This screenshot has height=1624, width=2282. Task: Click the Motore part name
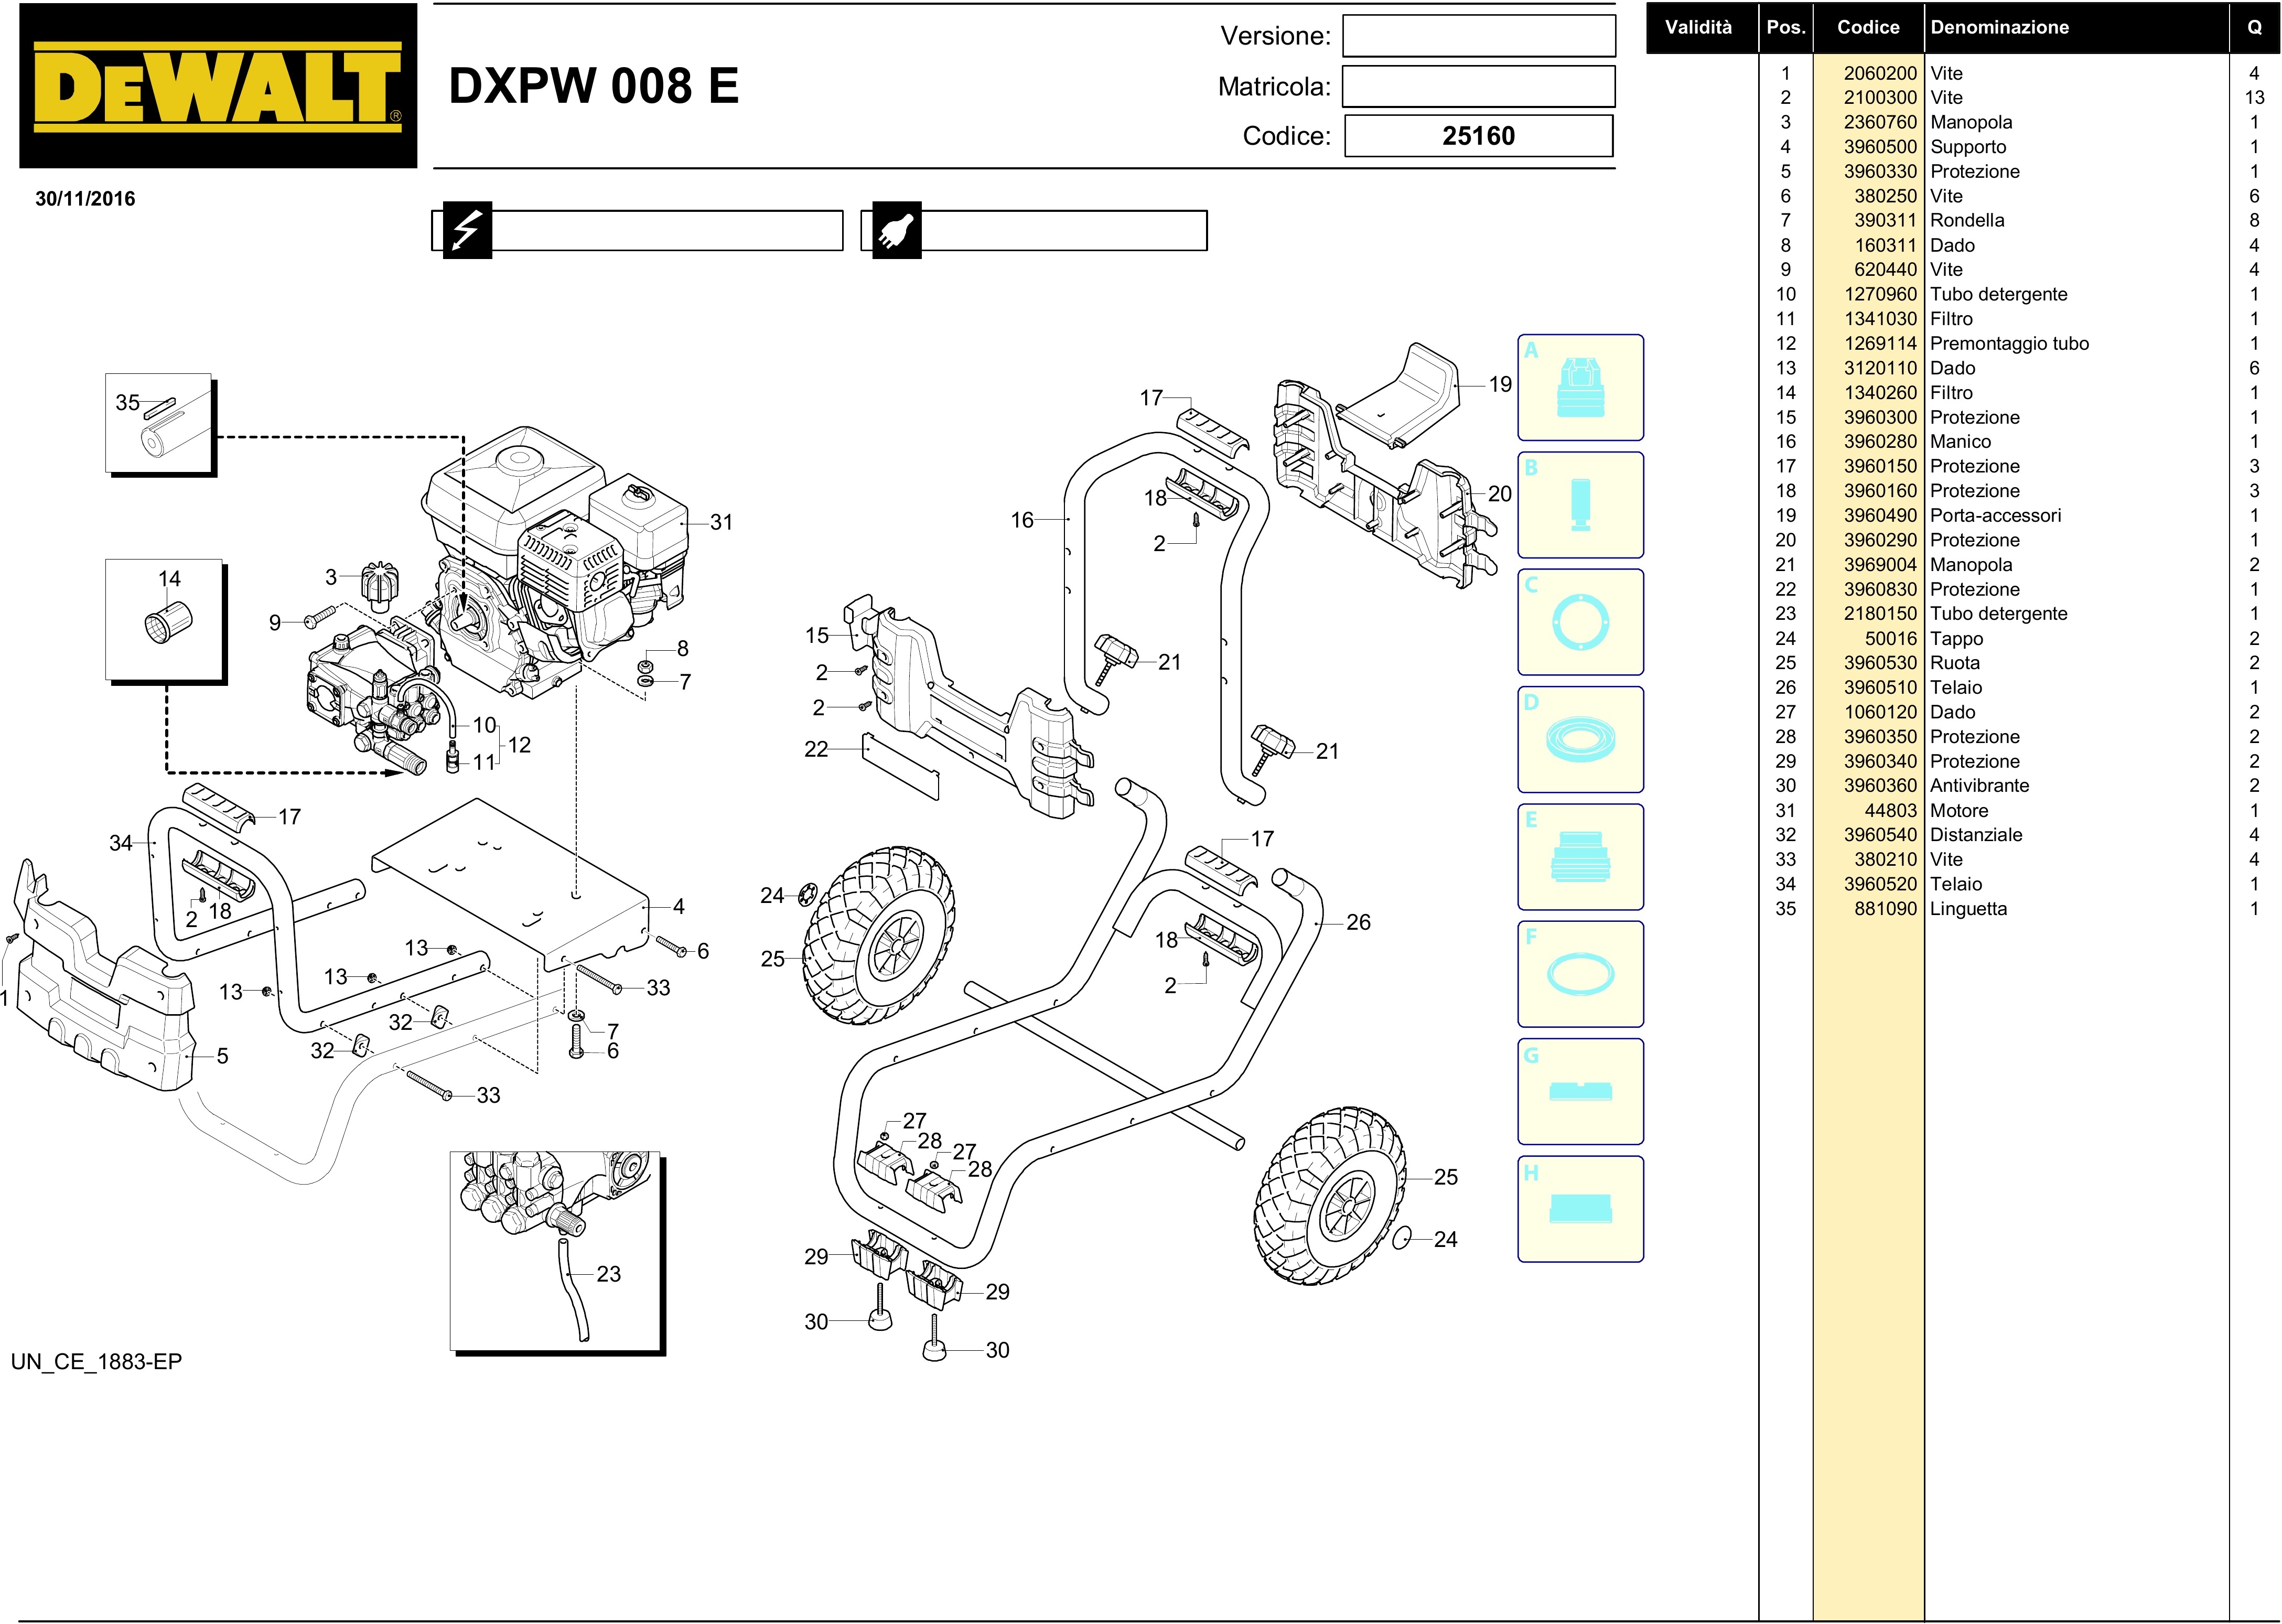(1959, 810)
